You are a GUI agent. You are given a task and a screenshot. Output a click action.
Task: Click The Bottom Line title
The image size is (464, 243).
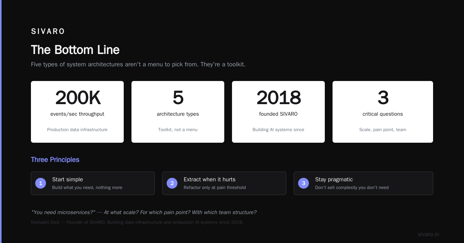click(x=75, y=50)
